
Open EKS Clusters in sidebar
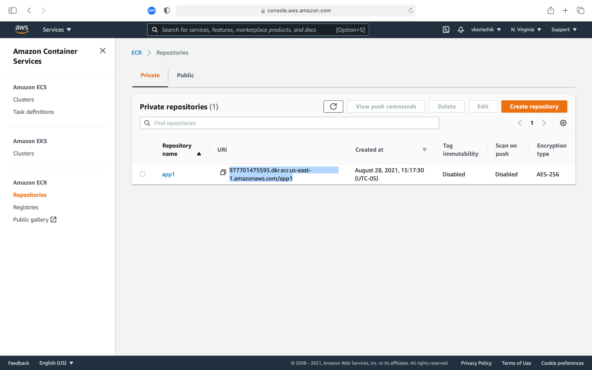(23, 153)
